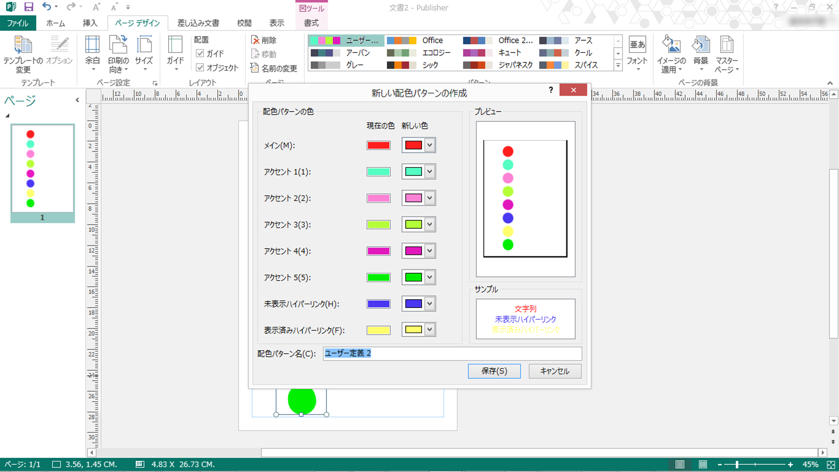Screen dimensions: 839x472
Task: Select the スパイス color scheme
Action: [575, 65]
